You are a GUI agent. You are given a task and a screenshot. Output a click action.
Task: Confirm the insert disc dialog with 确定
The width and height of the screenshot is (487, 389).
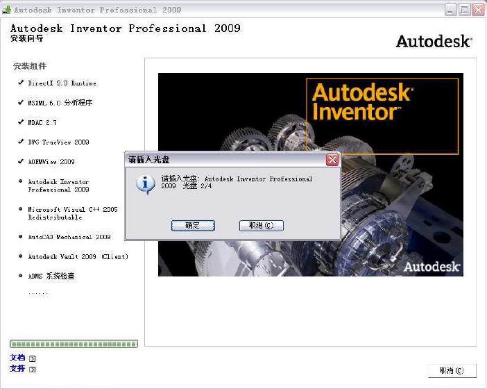(193, 226)
